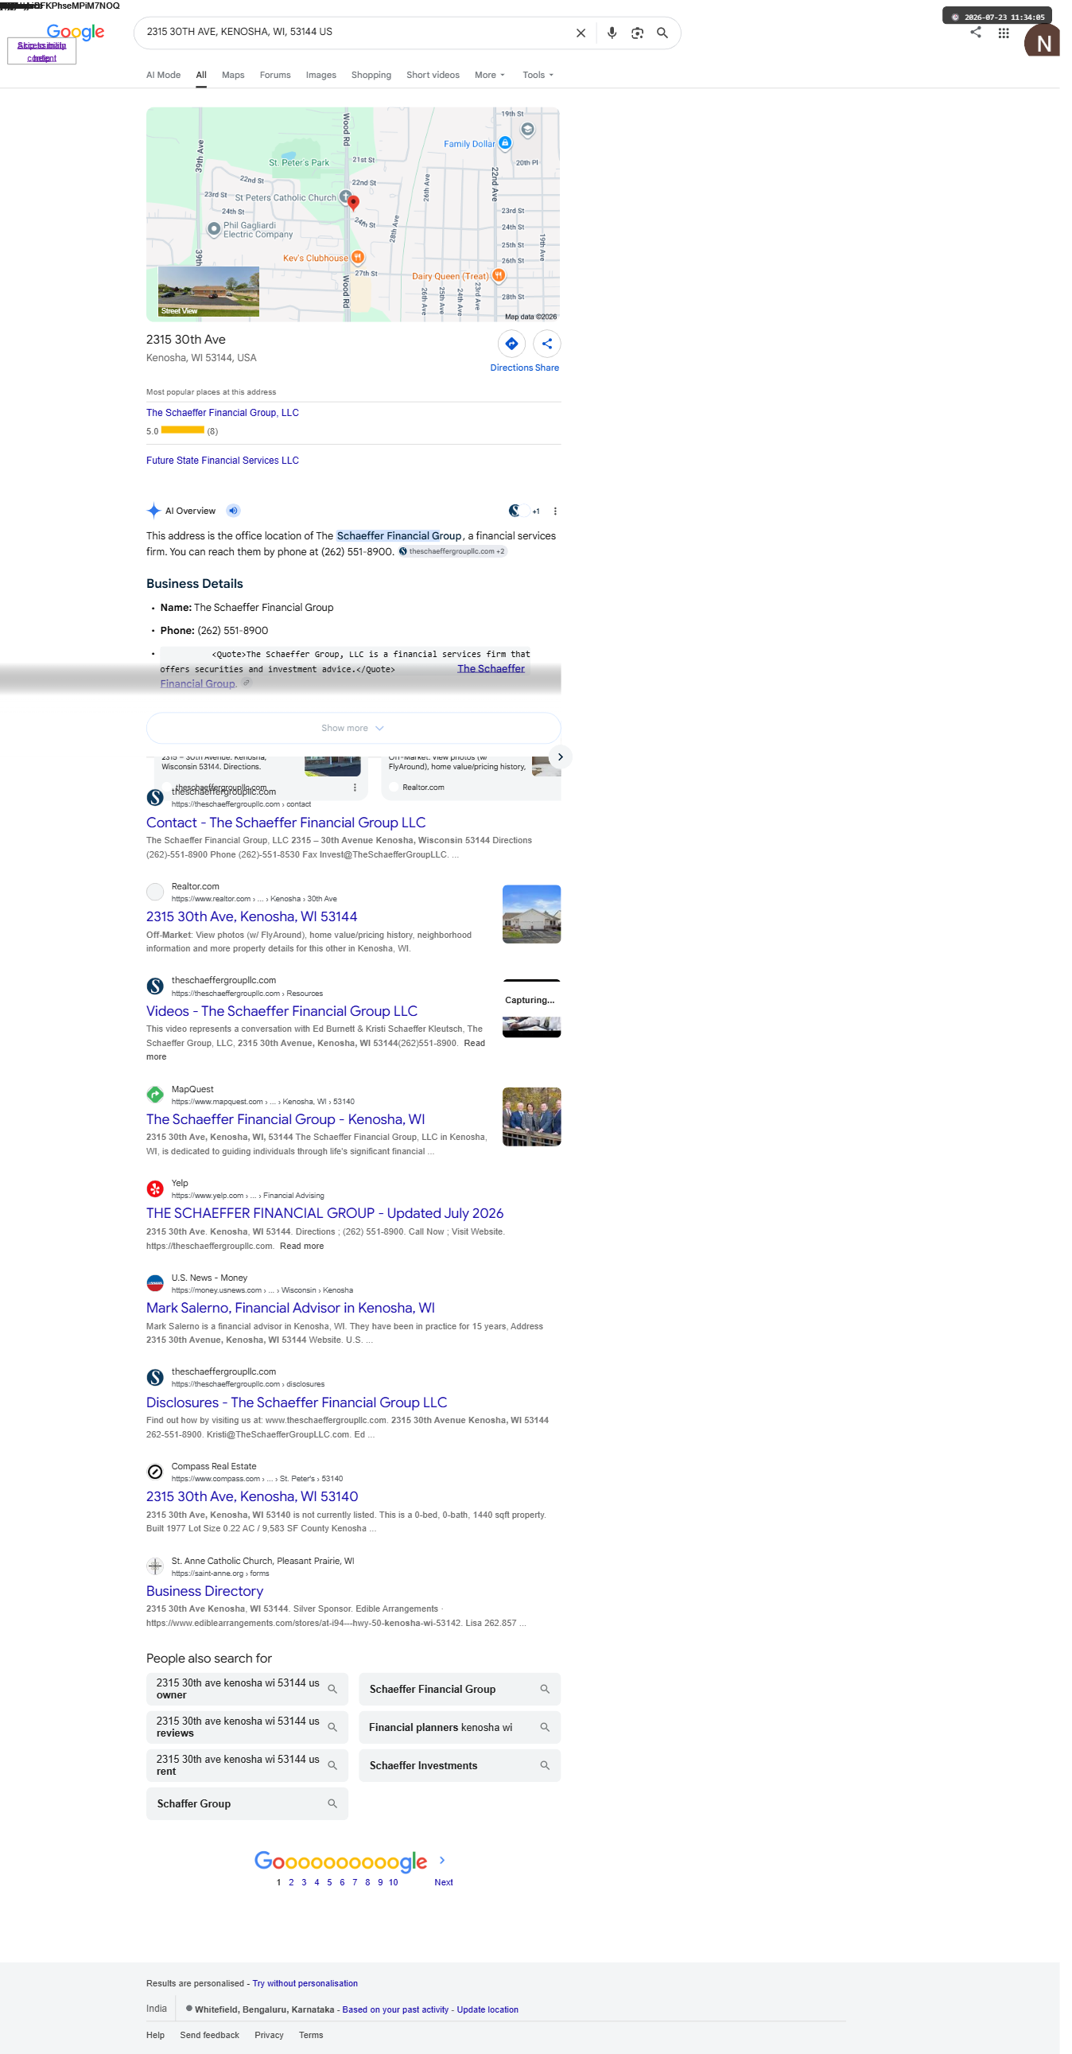Screen dimensions: 1072x2054
Task: Click the Realtor.com result house thumbnail
Action: [x=531, y=914]
